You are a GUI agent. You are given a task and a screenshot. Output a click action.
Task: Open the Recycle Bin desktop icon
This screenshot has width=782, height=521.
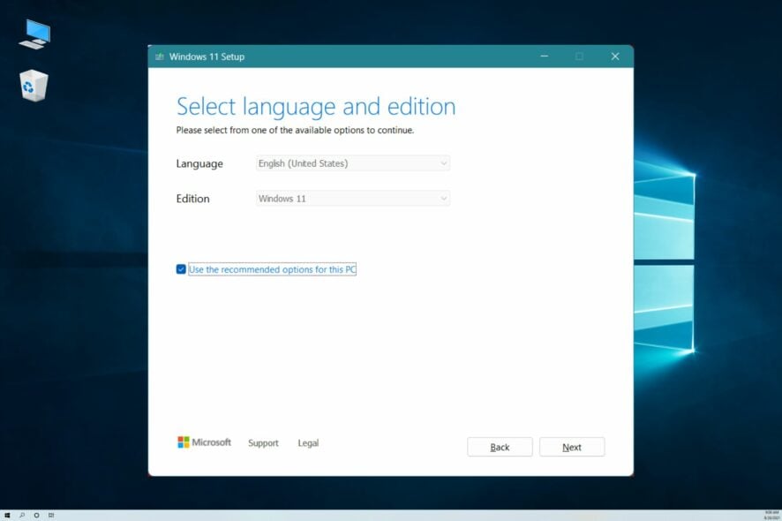(34, 86)
